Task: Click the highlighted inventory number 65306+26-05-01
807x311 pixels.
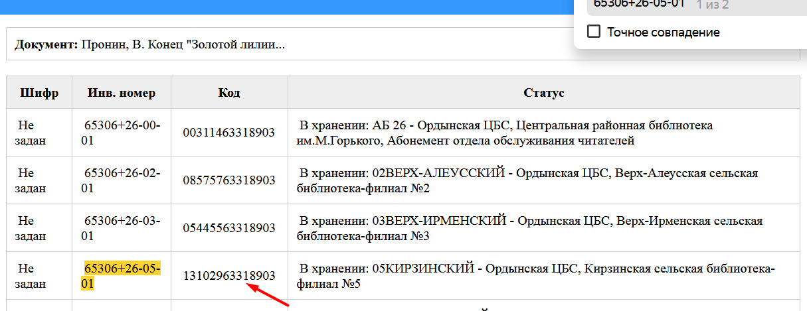Action: coord(122,275)
